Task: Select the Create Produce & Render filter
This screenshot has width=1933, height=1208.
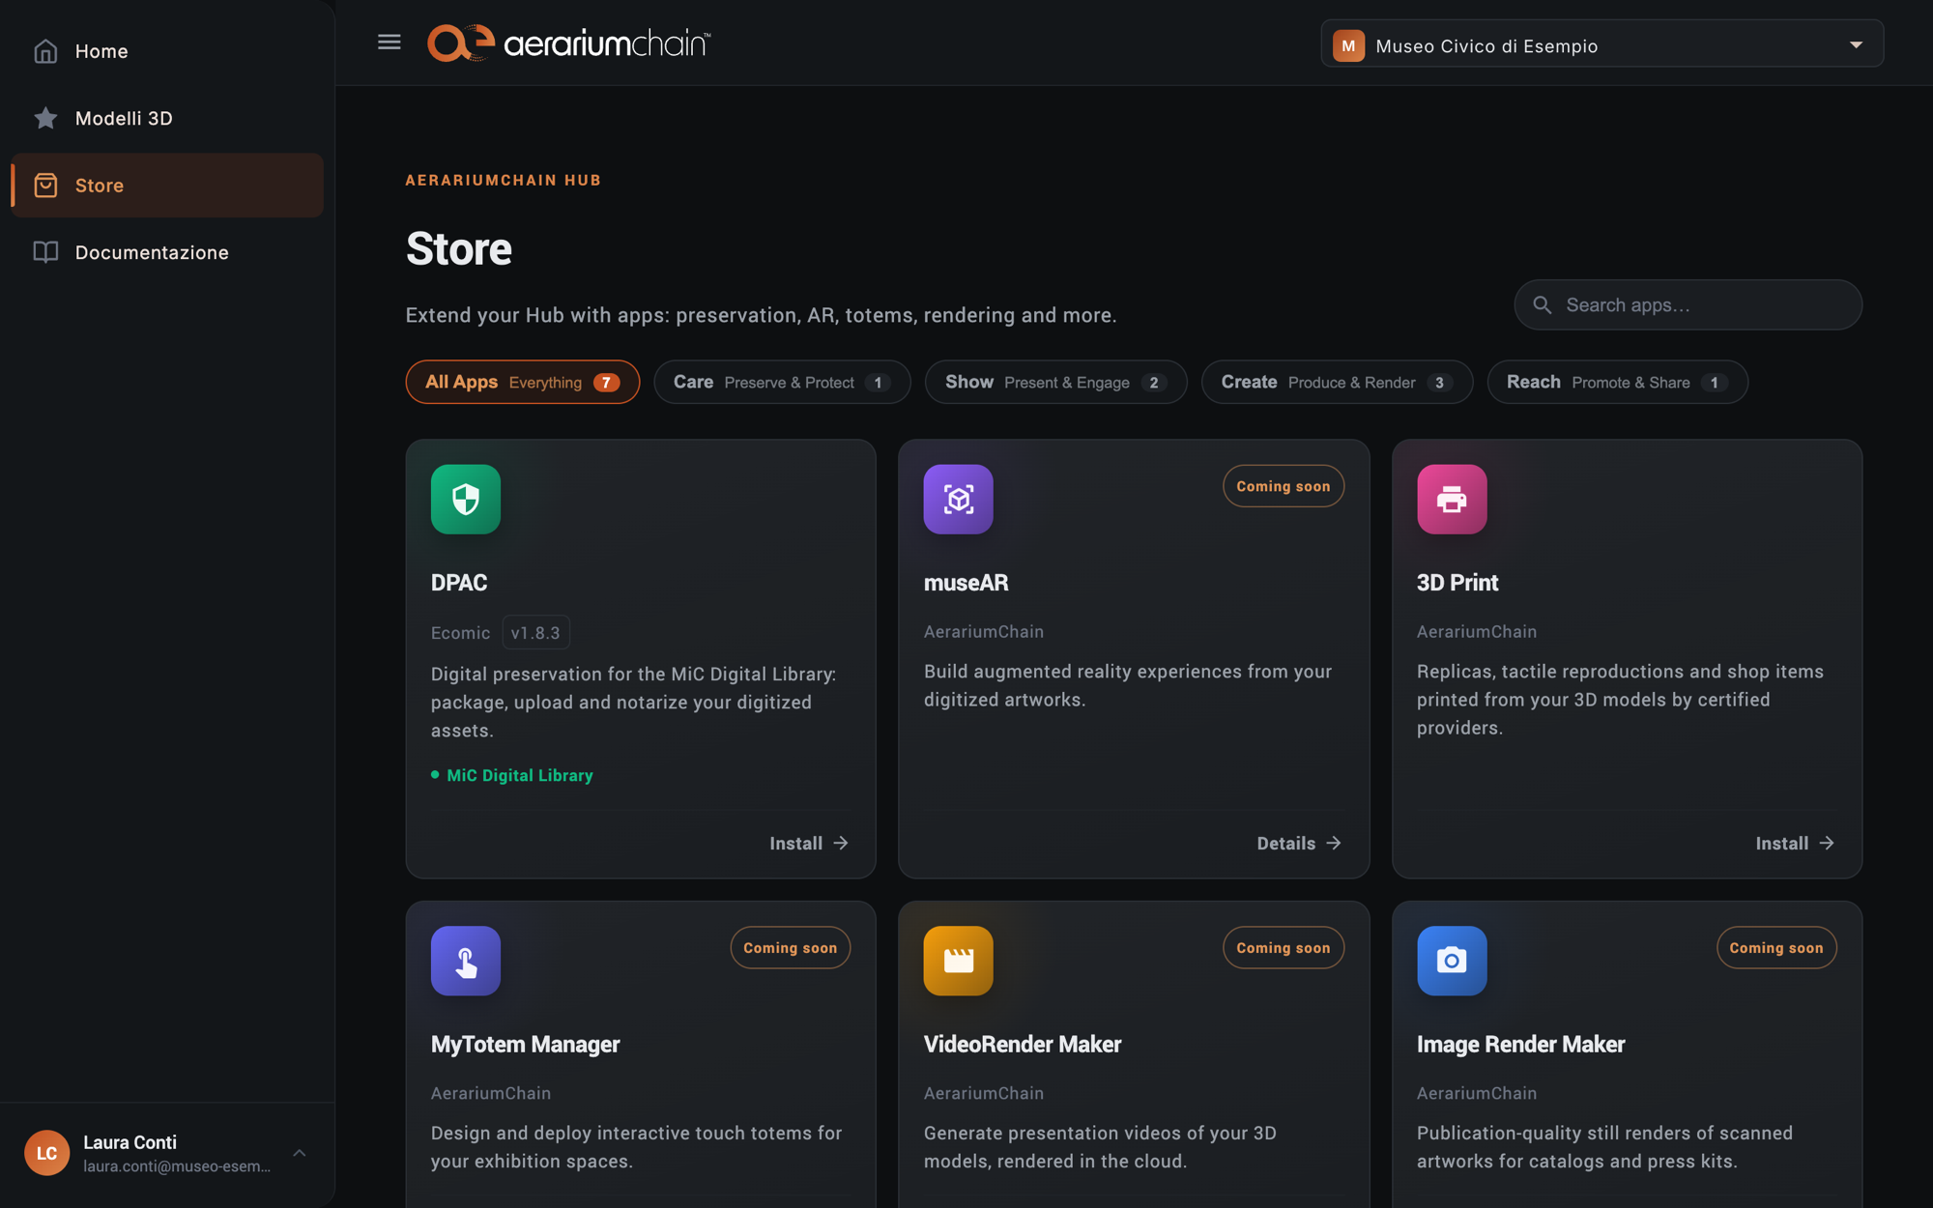Action: [1337, 383]
